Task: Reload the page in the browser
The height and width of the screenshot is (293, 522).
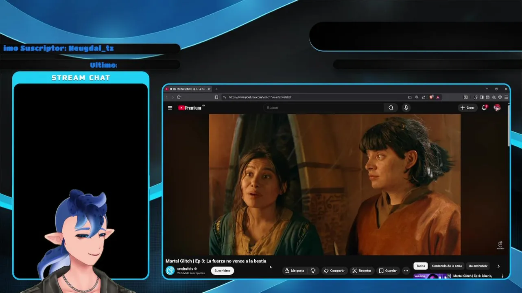Action: click(x=179, y=97)
